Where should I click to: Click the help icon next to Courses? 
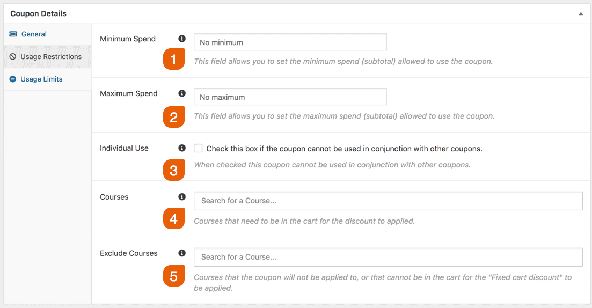(182, 196)
